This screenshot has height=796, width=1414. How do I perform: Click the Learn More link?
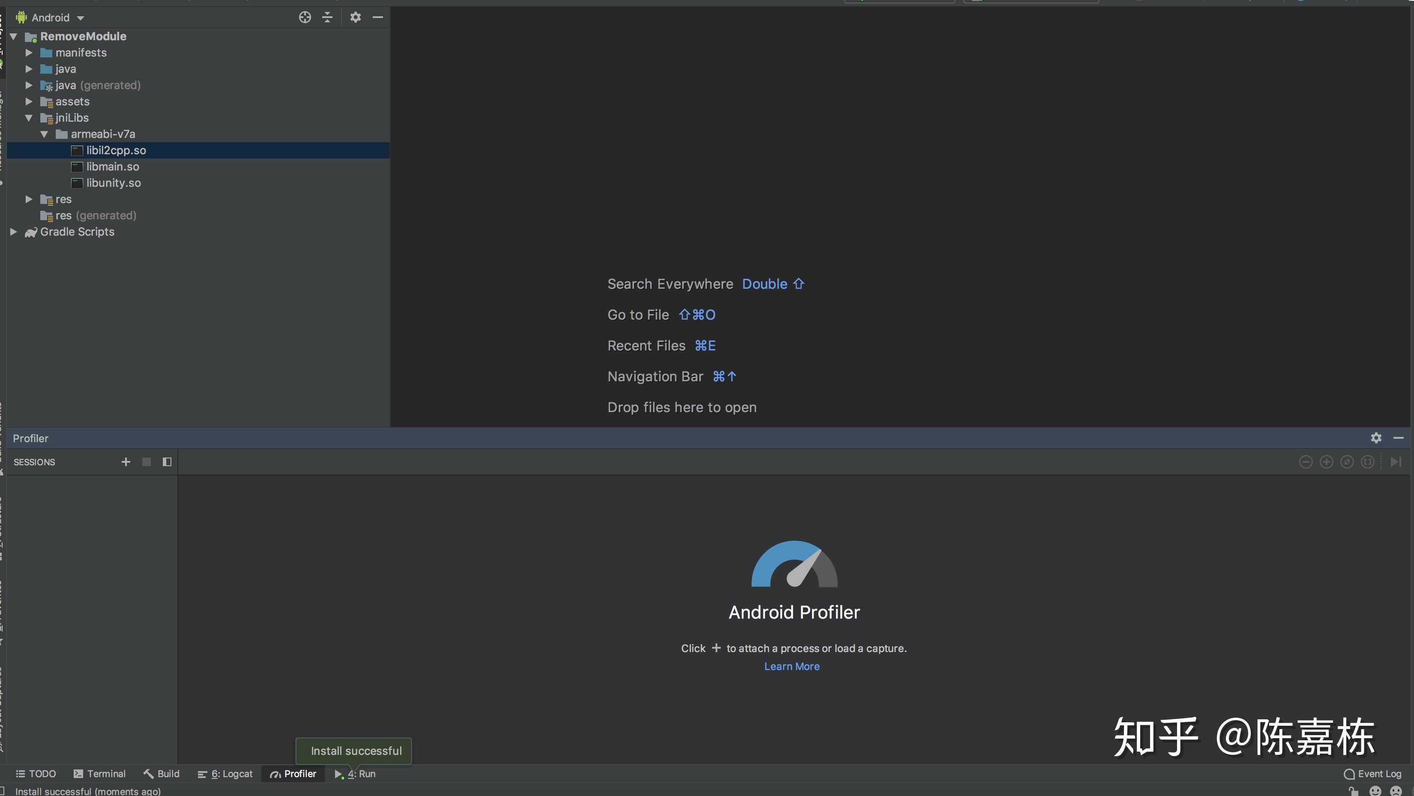pyautogui.click(x=791, y=666)
